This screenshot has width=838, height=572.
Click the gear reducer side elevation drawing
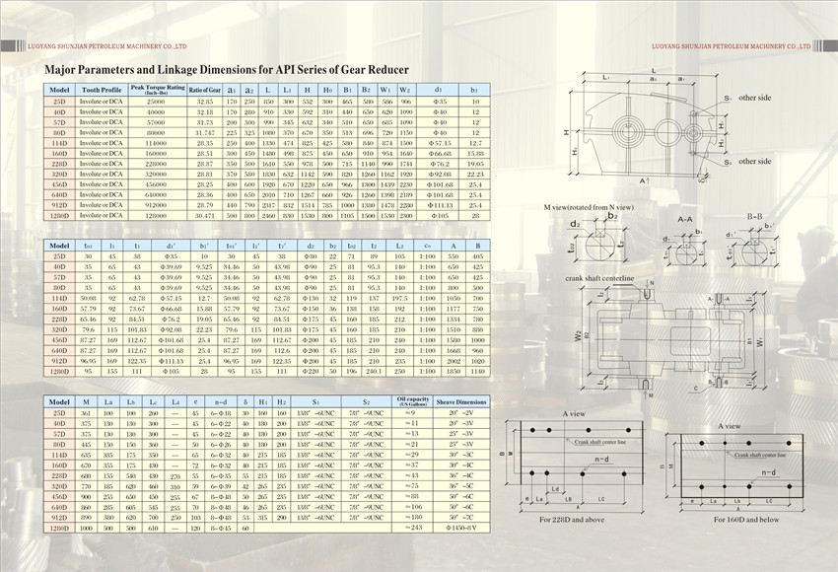(x=647, y=128)
